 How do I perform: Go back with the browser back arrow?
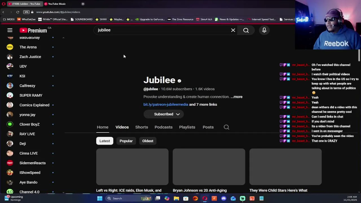click(x=3, y=12)
